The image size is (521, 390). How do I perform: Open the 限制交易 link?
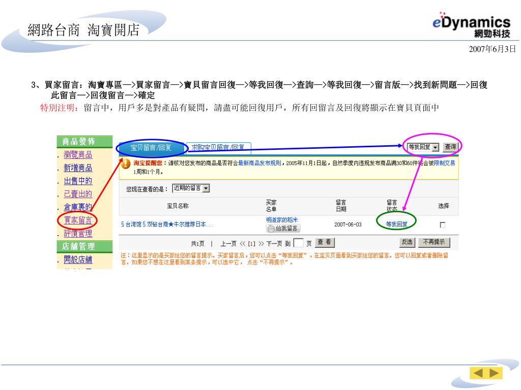tap(444, 163)
